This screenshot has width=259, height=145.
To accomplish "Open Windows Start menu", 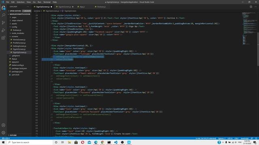I will tap(3, 142).
